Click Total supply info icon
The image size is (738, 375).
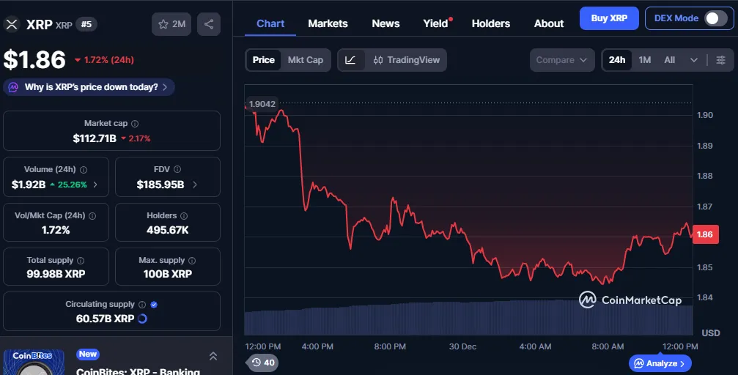(x=81, y=260)
